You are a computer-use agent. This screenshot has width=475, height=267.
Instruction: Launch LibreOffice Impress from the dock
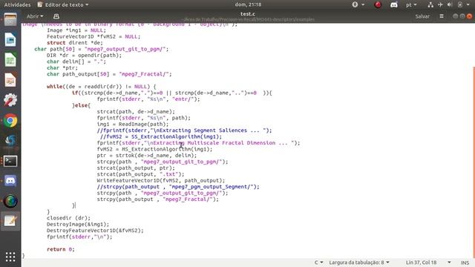pyautogui.click(x=10, y=80)
